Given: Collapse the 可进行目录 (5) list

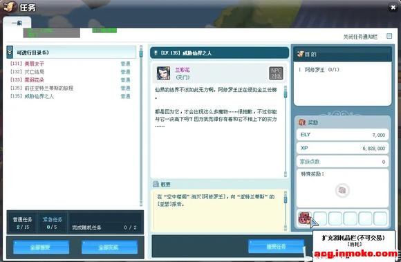Looking at the screenshot, I should [10, 53].
